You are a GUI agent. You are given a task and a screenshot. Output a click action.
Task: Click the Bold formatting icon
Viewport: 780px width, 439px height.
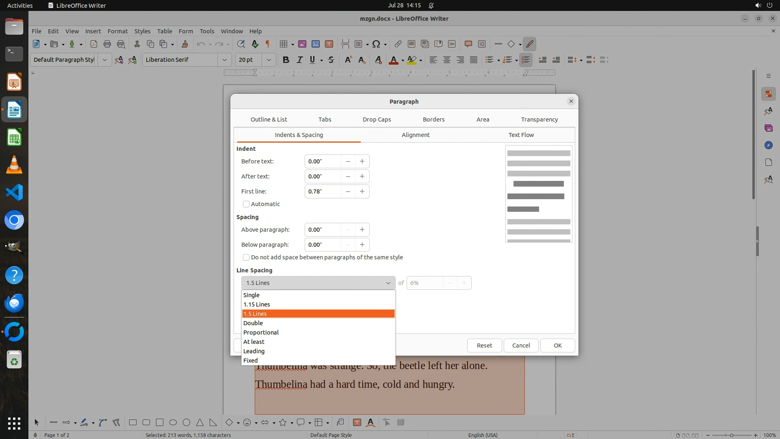pos(286,60)
